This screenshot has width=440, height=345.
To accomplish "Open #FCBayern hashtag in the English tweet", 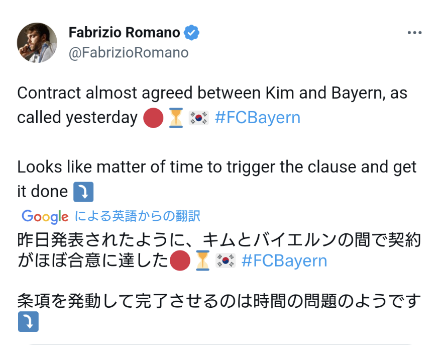I will [257, 118].
